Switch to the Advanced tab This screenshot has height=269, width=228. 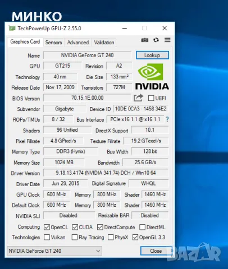coord(78,43)
